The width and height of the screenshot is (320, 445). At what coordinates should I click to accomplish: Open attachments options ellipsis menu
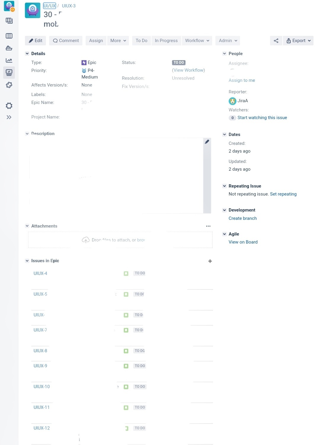click(208, 226)
